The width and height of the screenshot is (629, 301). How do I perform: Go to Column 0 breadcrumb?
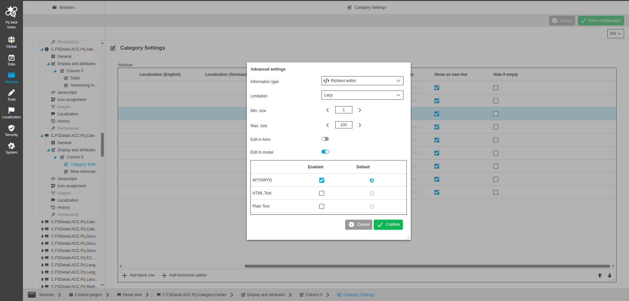pos(311,295)
